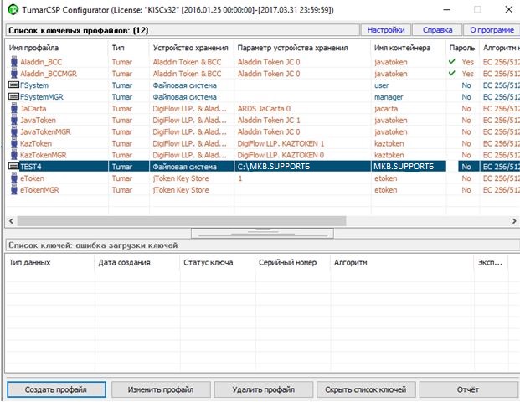Click the KazToken profile icon

coord(13,144)
